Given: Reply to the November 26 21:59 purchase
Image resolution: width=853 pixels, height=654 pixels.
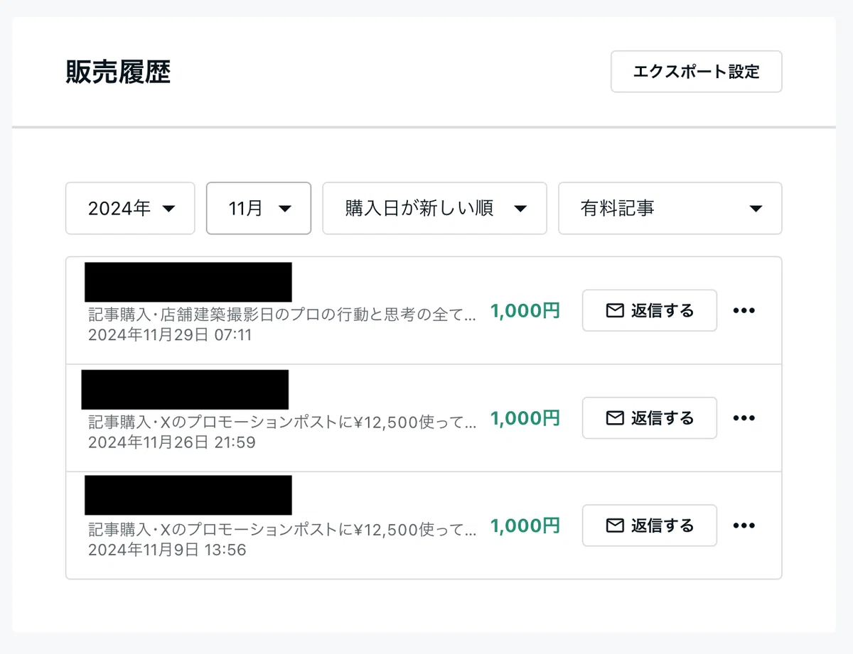Looking at the screenshot, I should pyautogui.click(x=649, y=418).
